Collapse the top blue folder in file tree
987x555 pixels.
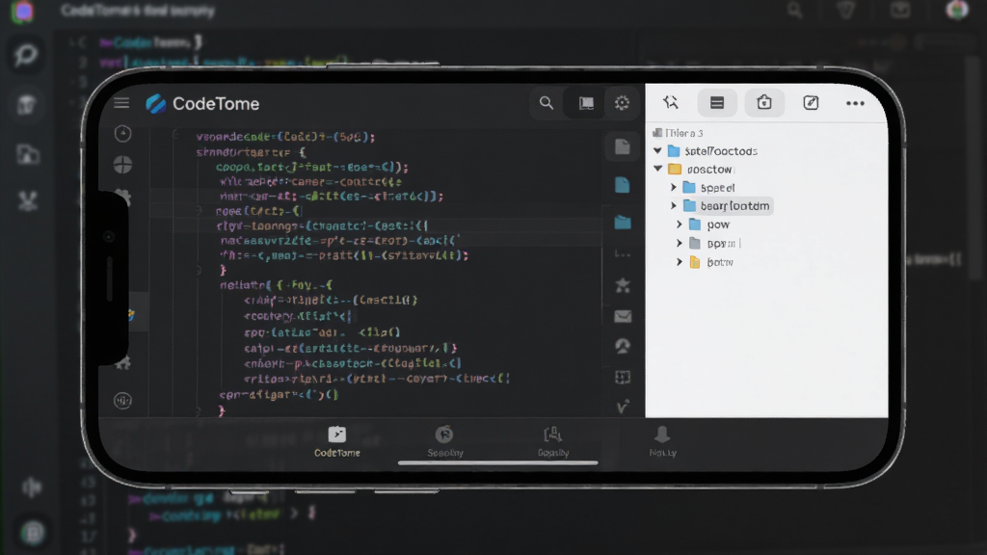(x=657, y=151)
